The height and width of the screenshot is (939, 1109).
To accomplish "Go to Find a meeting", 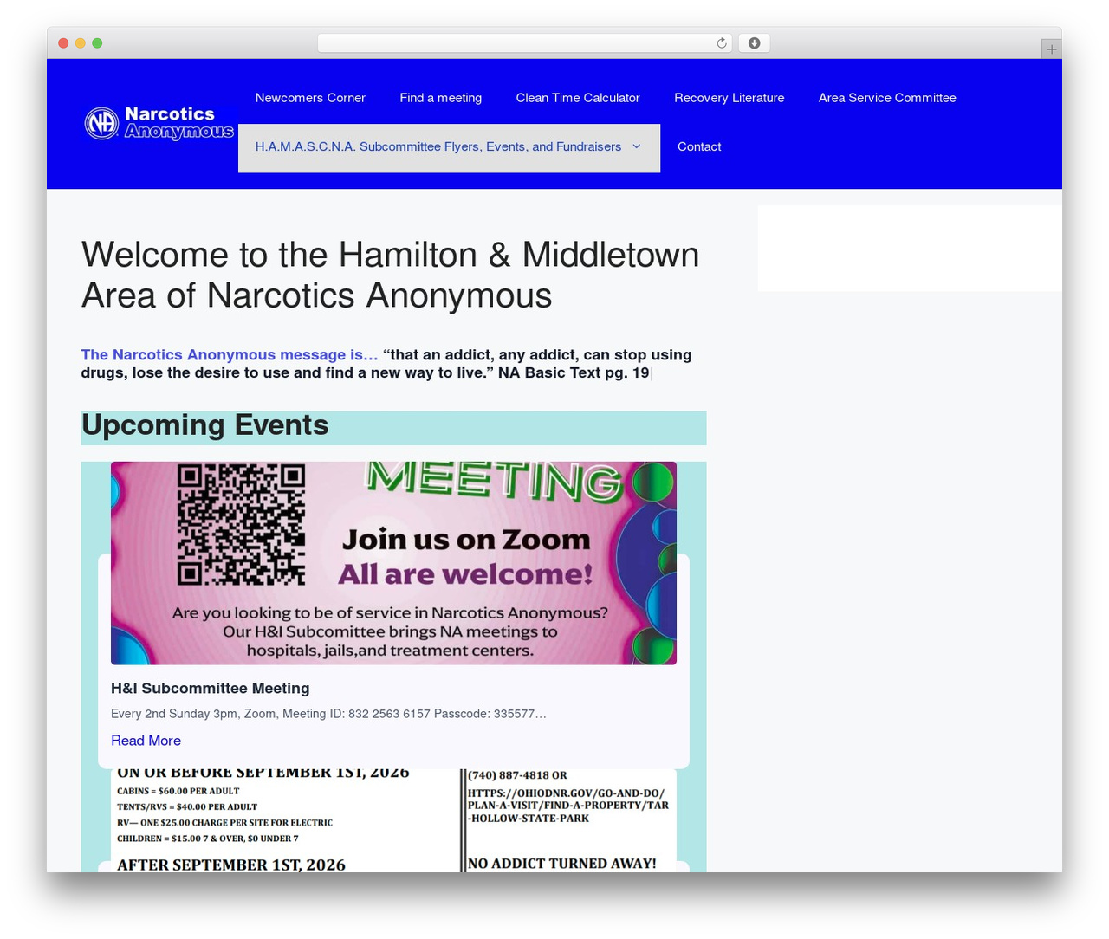I will pyautogui.click(x=441, y=98).
